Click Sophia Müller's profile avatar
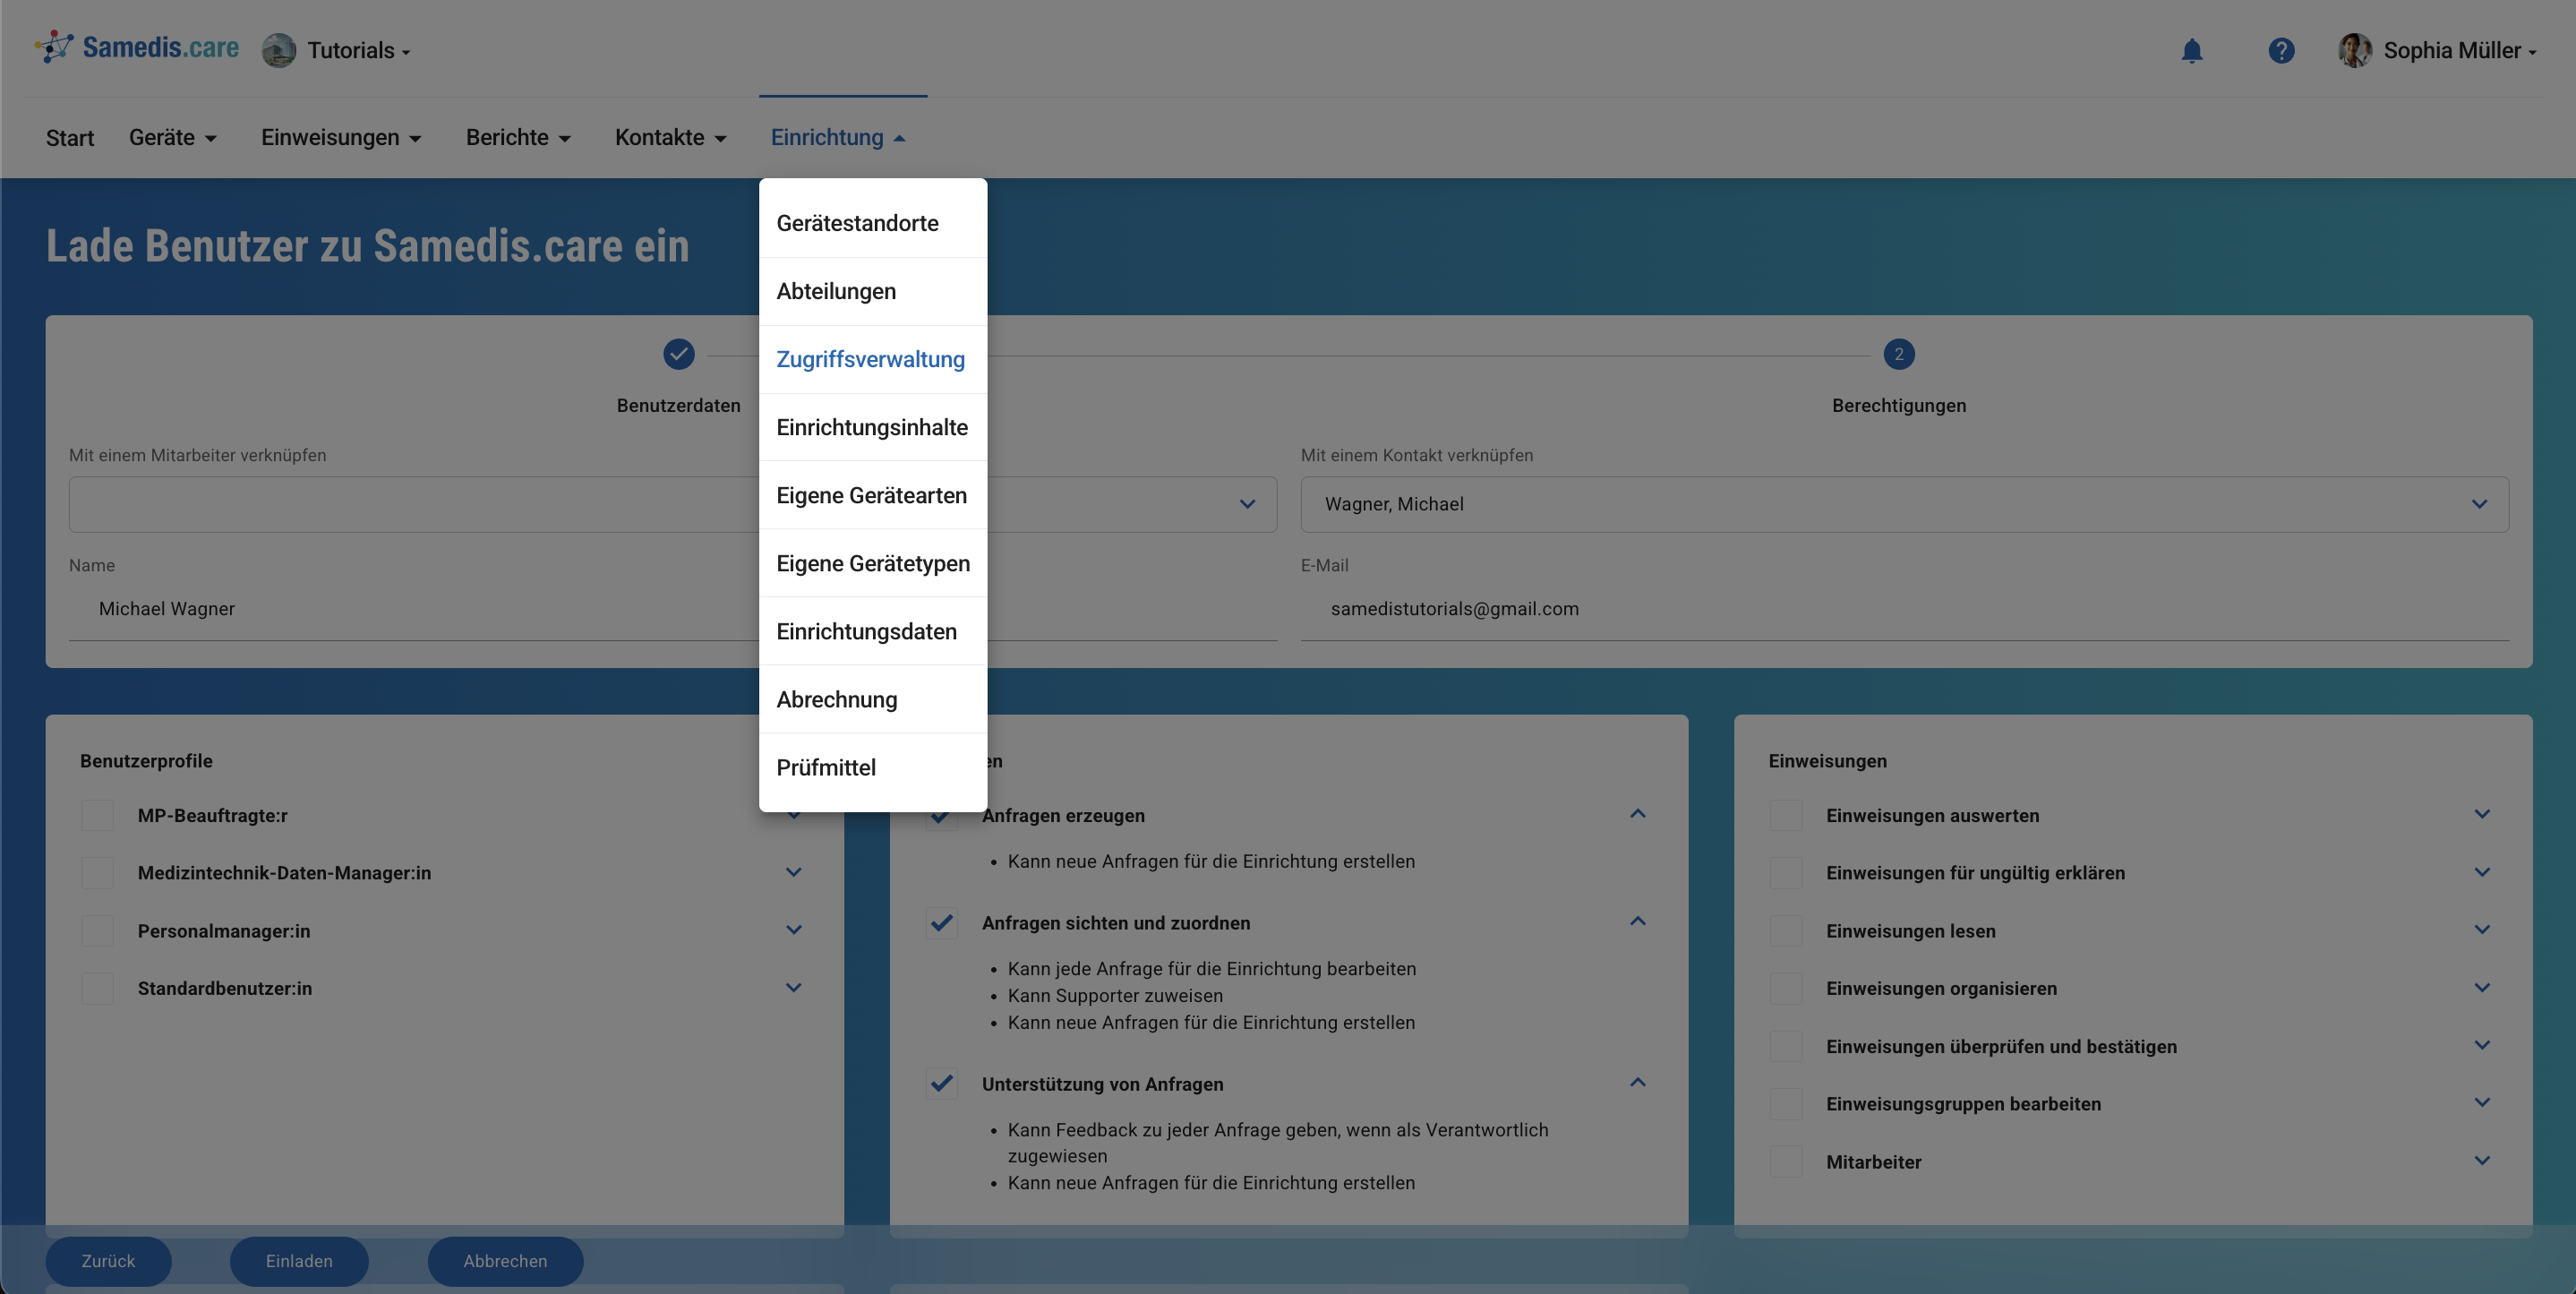 click(2354, 50)
